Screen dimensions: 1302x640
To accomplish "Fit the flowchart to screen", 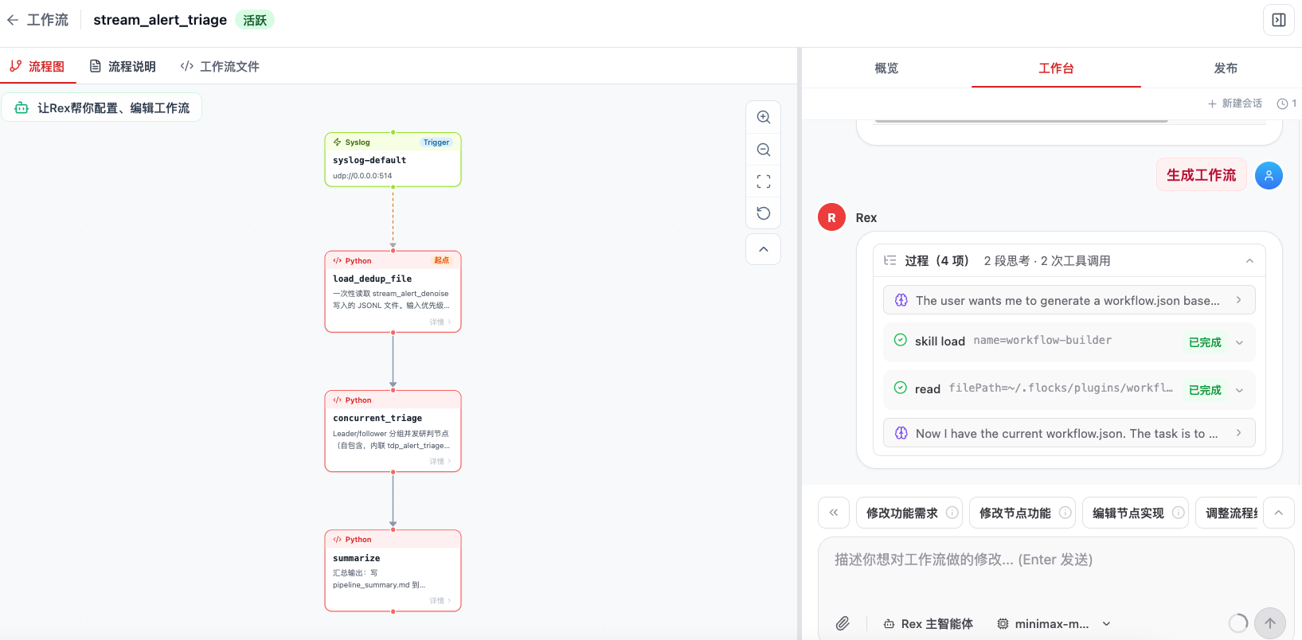I will point(763,181).
